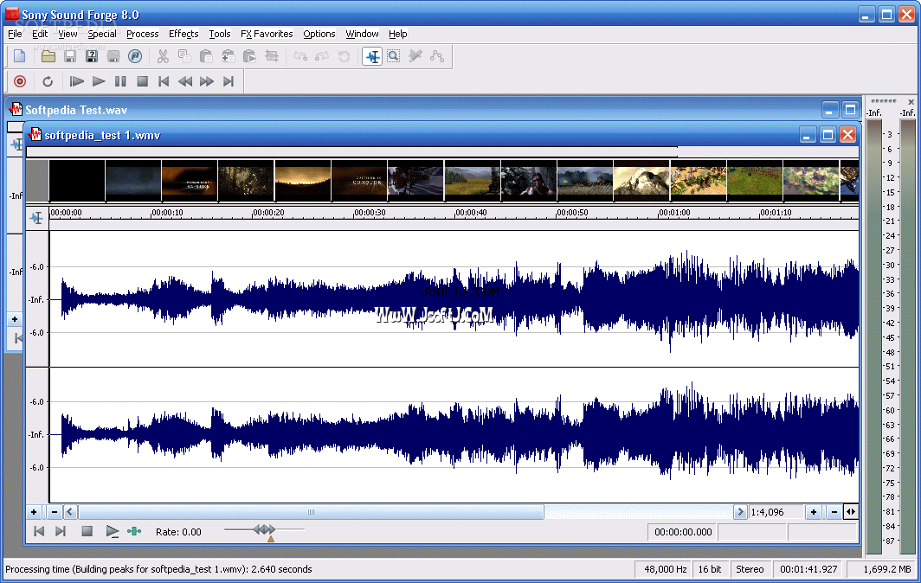Open the Edit menu
This screenshot has width=921, height=583.
pyautogui.click(x=40, y=34)
